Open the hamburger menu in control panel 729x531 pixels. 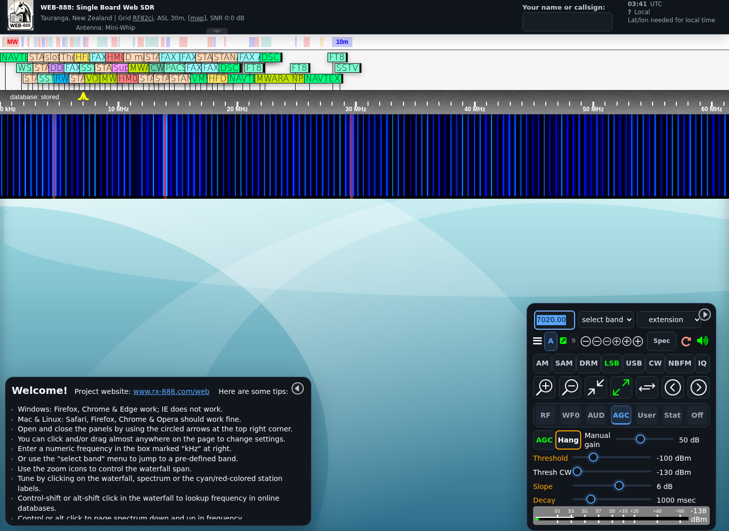(x=538, y=341)
